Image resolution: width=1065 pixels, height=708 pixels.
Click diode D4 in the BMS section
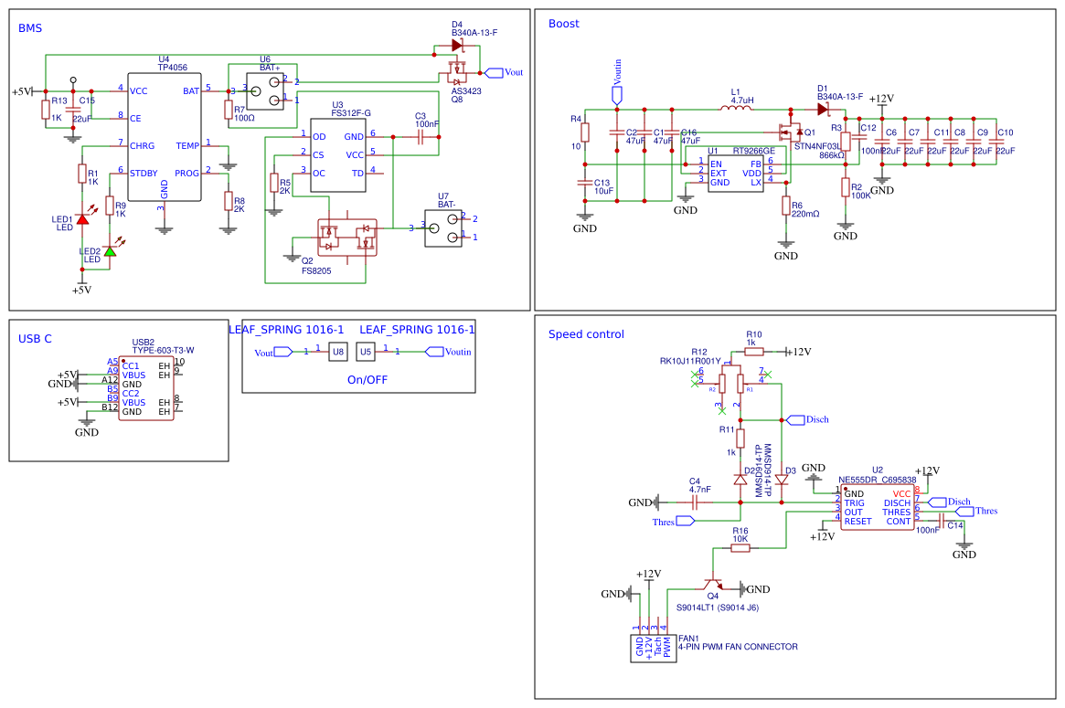coord(458,46)
